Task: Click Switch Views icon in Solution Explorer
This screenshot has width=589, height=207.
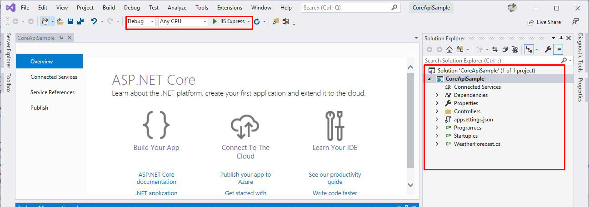Action: (x=460, y=49)
